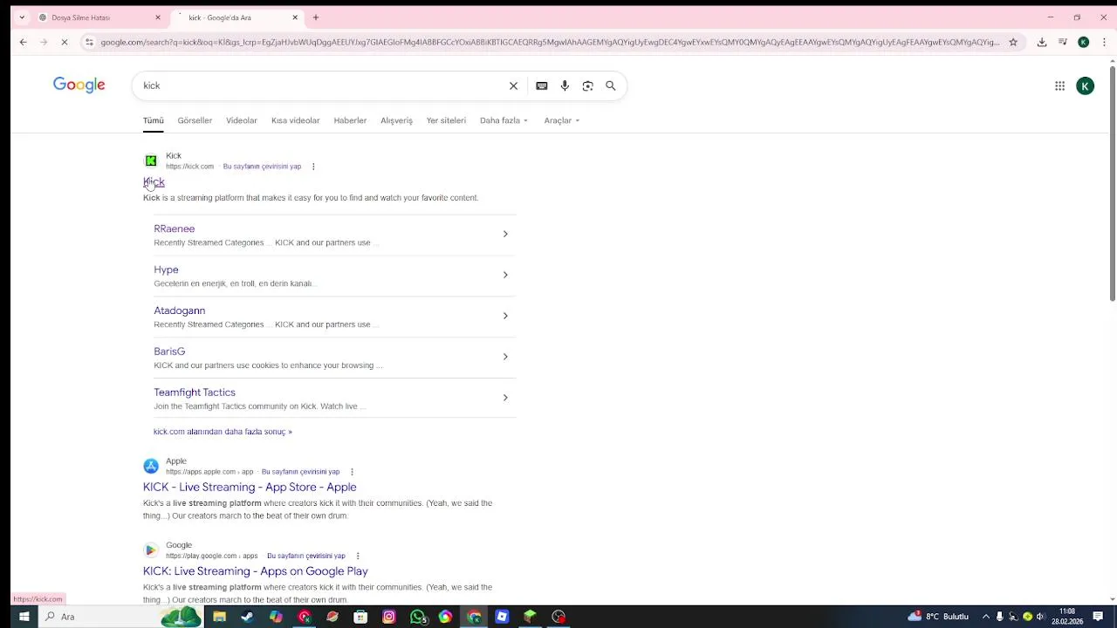Open Google account avatar K

[1085, 85]
